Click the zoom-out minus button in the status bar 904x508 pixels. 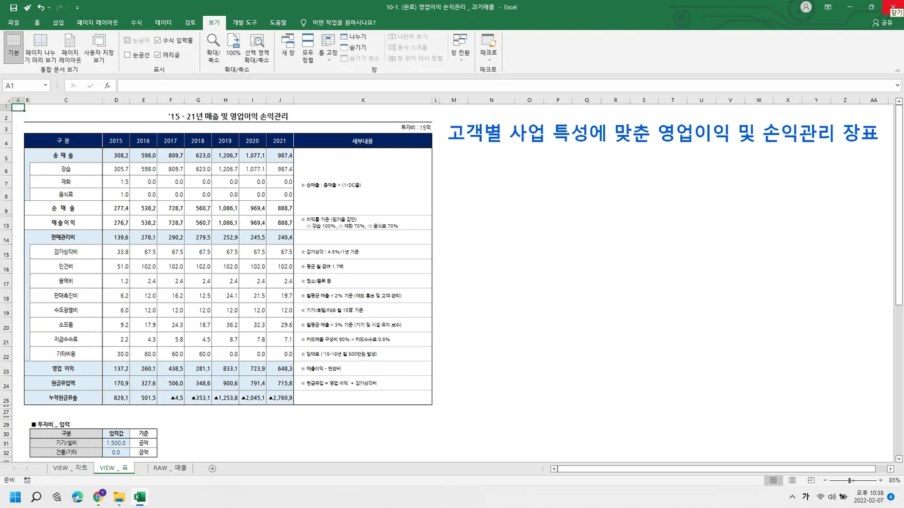pyautogui.click(x=824, y=480)
